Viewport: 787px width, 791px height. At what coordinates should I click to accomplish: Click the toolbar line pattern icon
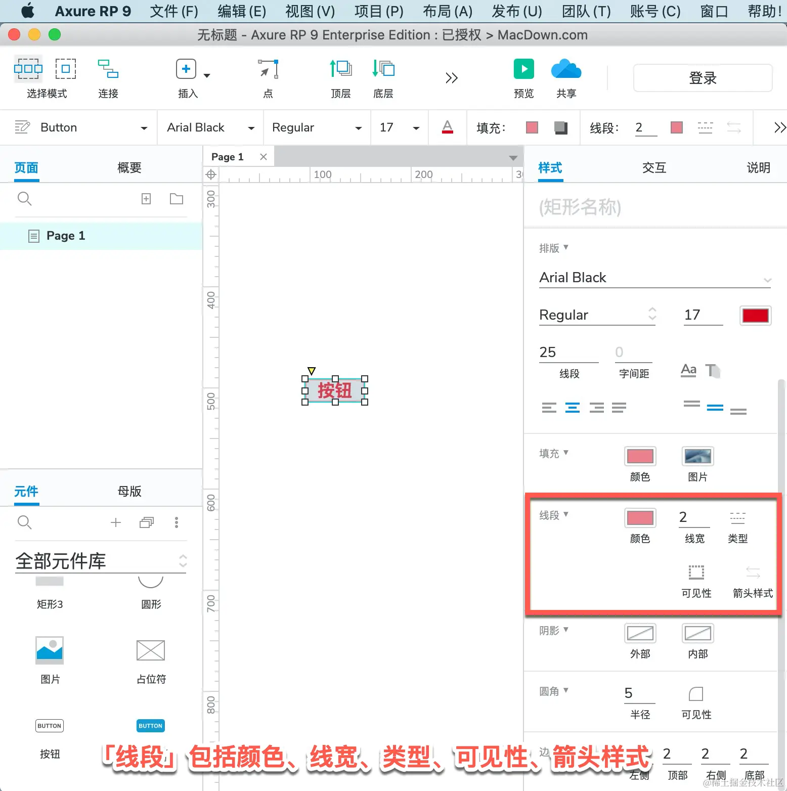click(705, 127)
